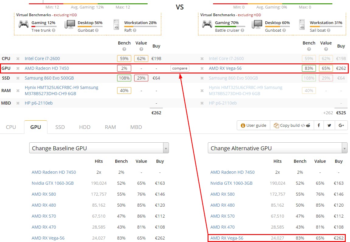Remove the baseline Intel Core i7-2600 CPU
350x242 pixels.
(x=18, y=59)
